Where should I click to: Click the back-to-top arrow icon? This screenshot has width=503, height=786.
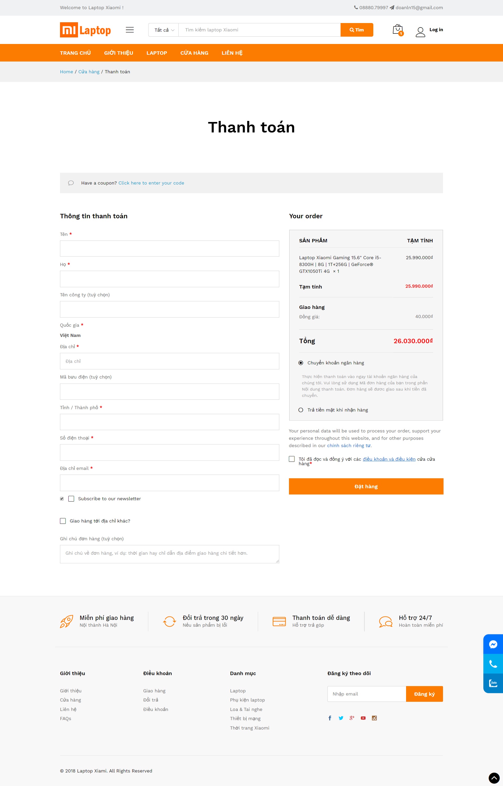click(x=494, y=778)
